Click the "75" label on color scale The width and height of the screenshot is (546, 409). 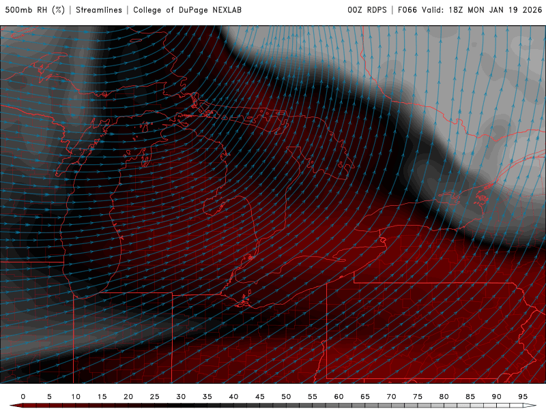coord(418,397)
